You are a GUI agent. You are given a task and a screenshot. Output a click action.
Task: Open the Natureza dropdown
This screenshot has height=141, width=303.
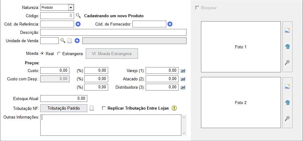[x=71, y=8]
